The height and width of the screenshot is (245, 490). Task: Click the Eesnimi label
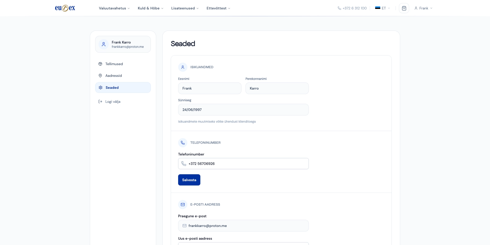click(184, 79)
